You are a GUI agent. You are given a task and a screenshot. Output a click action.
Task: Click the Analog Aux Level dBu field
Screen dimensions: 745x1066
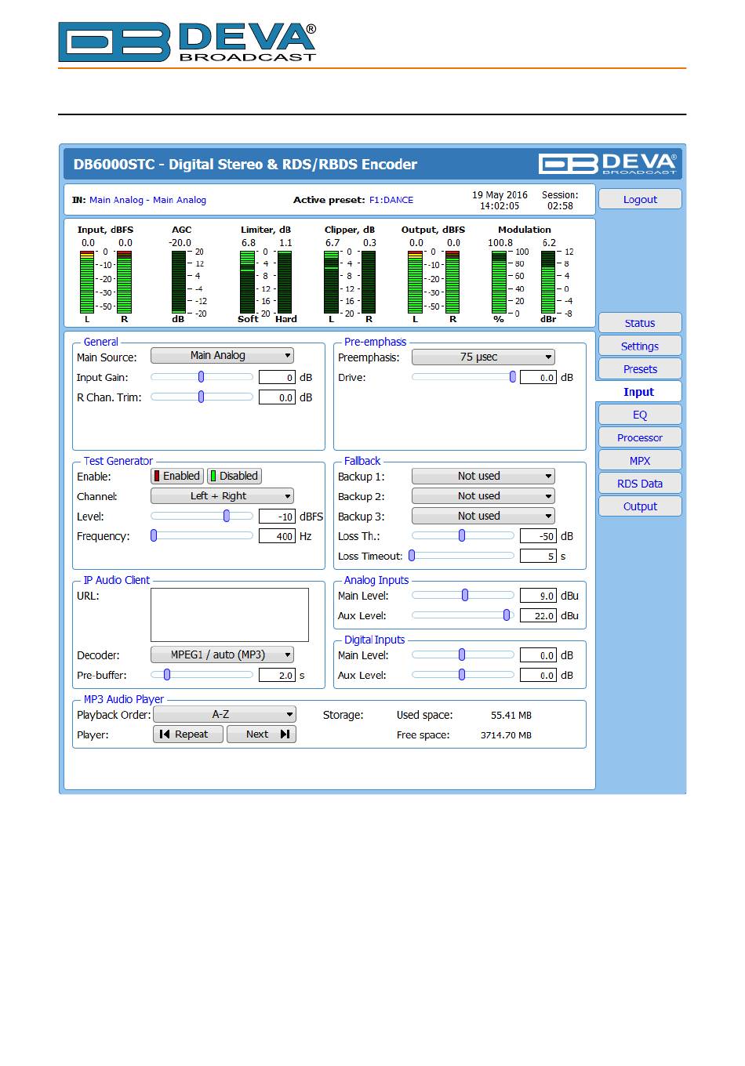tap(538, 616)
